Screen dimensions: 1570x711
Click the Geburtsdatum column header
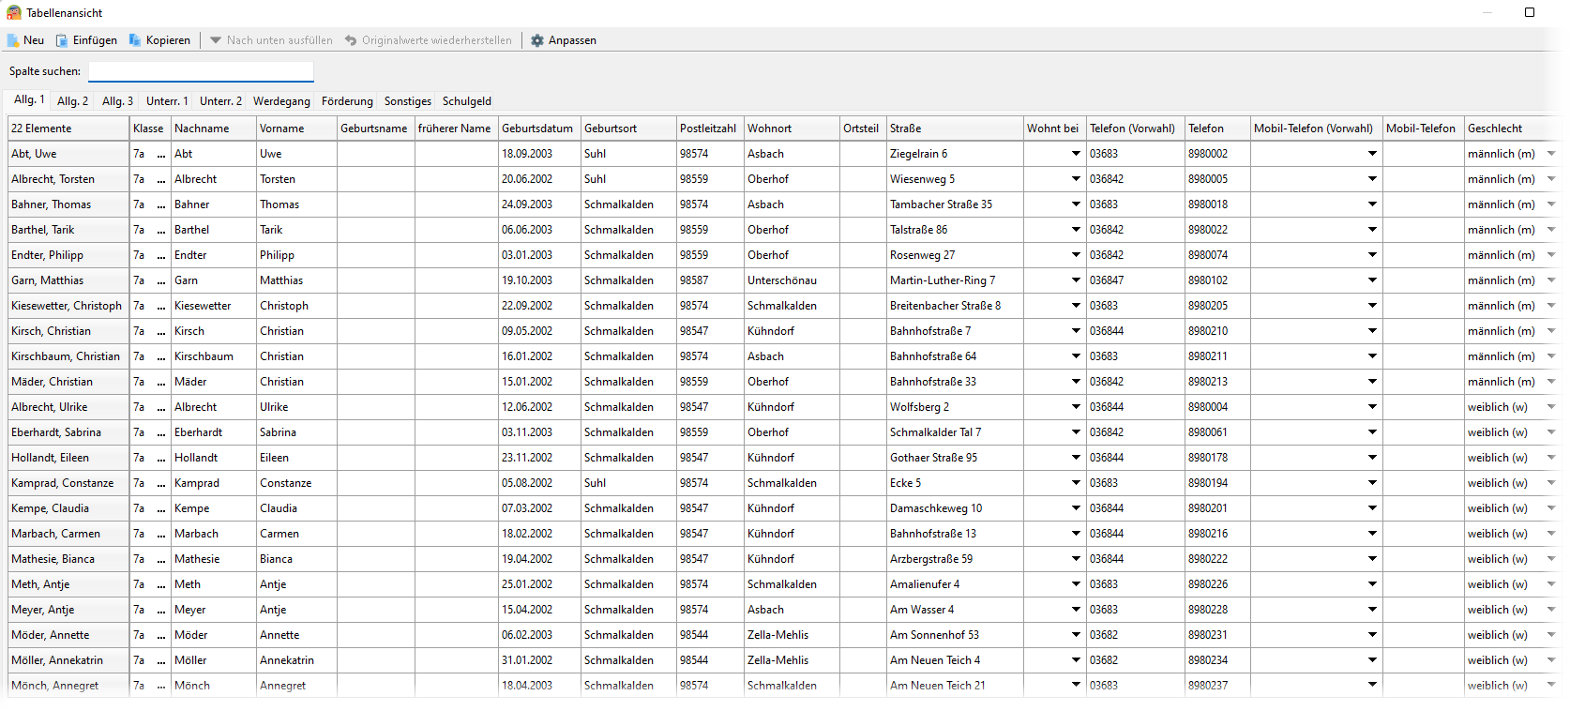[539, 129]
